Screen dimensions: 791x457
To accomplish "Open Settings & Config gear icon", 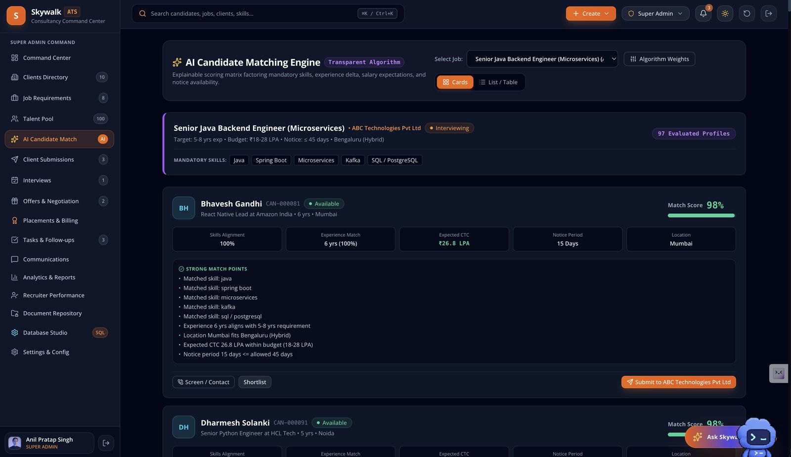I will click(x=14, y=352).
